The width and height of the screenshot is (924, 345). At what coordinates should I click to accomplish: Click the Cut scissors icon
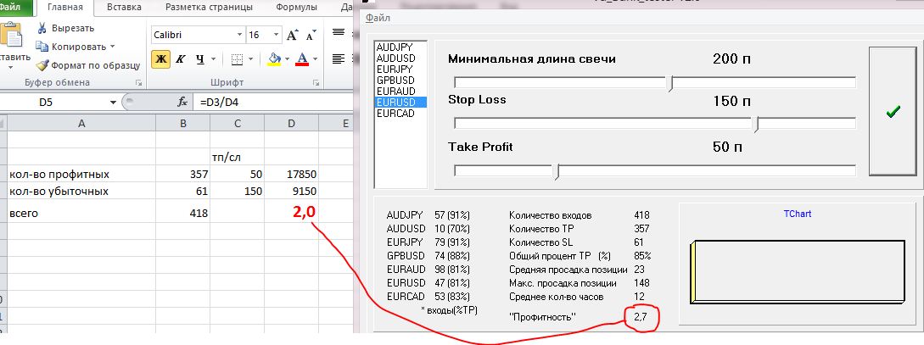(x=42, y=28)
